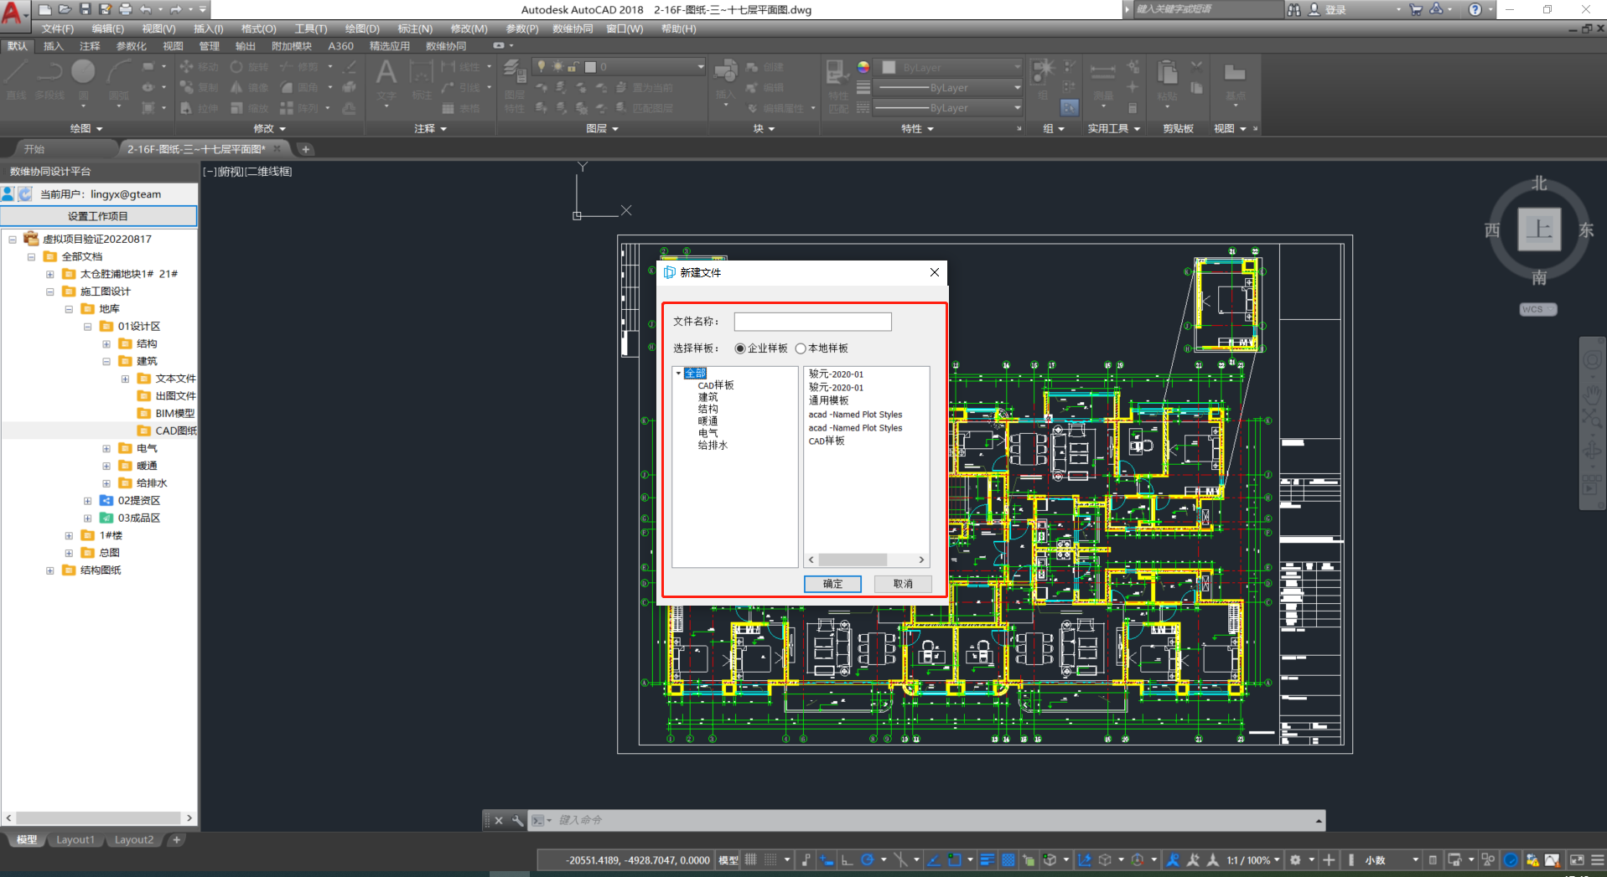Screen dimensions: 1607x877
Task: Switch to the A360 ribbon tab
Action: click(340, 46)
